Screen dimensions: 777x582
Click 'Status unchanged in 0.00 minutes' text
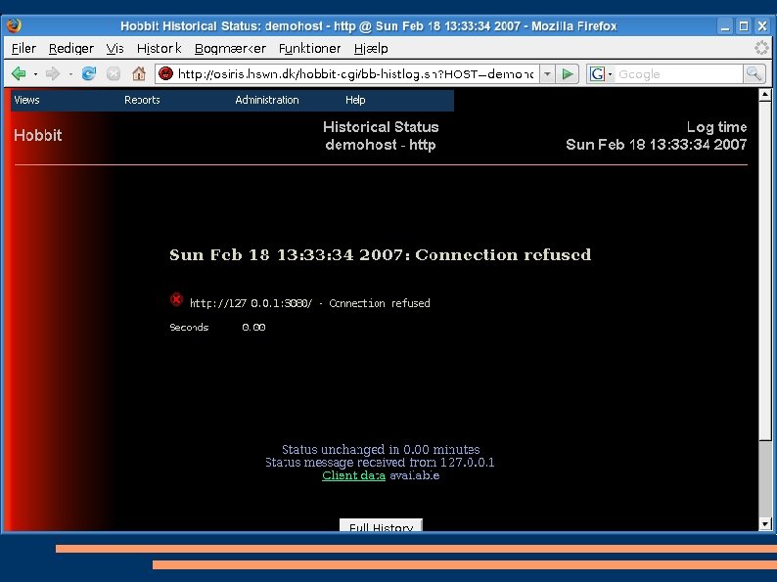(x=381, y=449)
